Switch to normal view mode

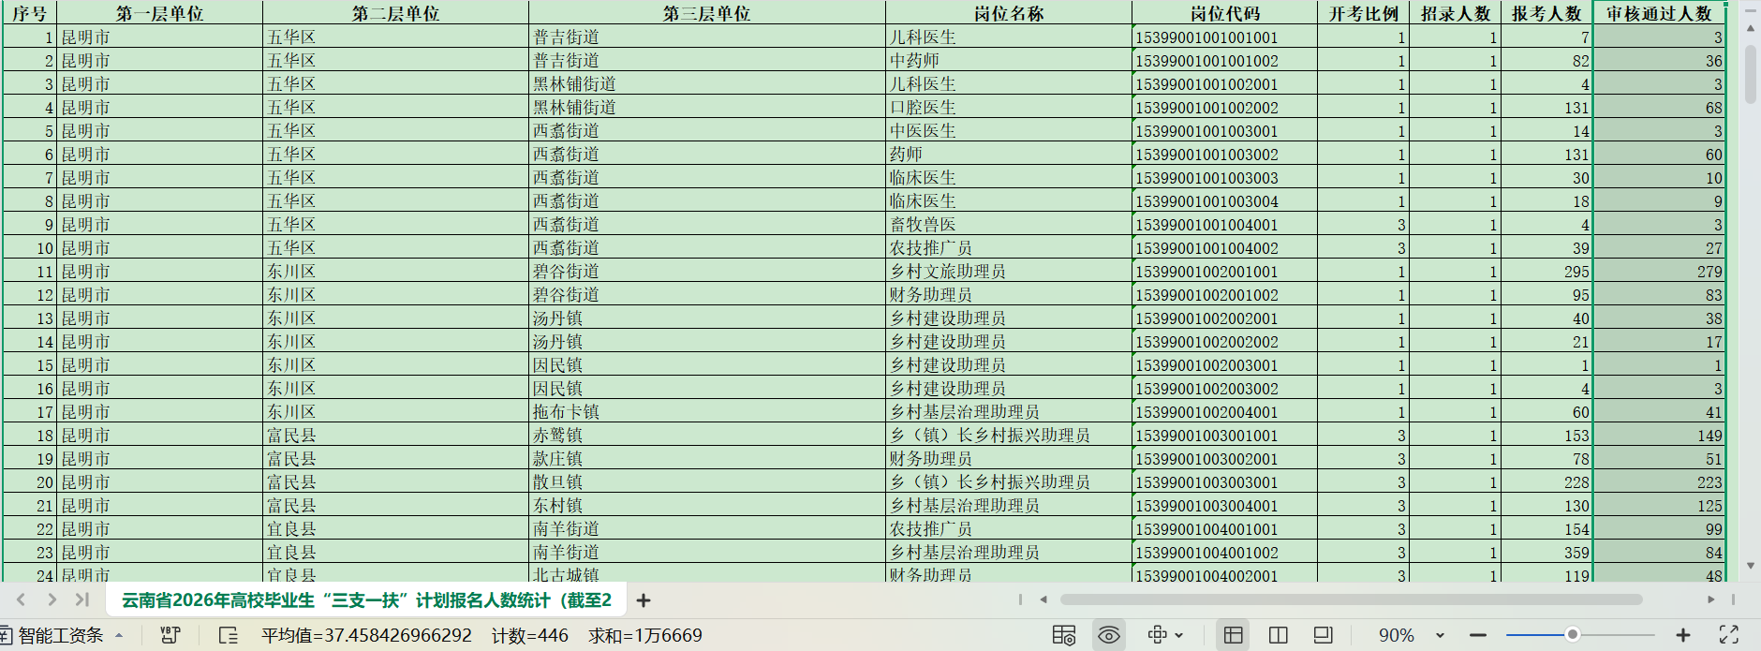pos(1234,635)
